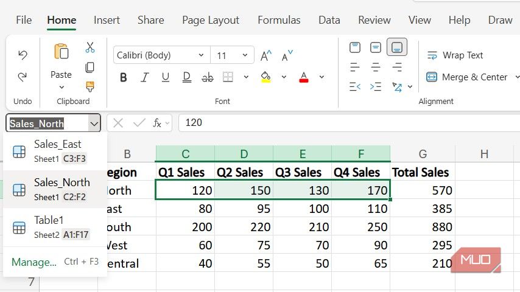This screenshot has height=292, width=520.
Task: Click Increase Indent icon
Action: (376, 87)
